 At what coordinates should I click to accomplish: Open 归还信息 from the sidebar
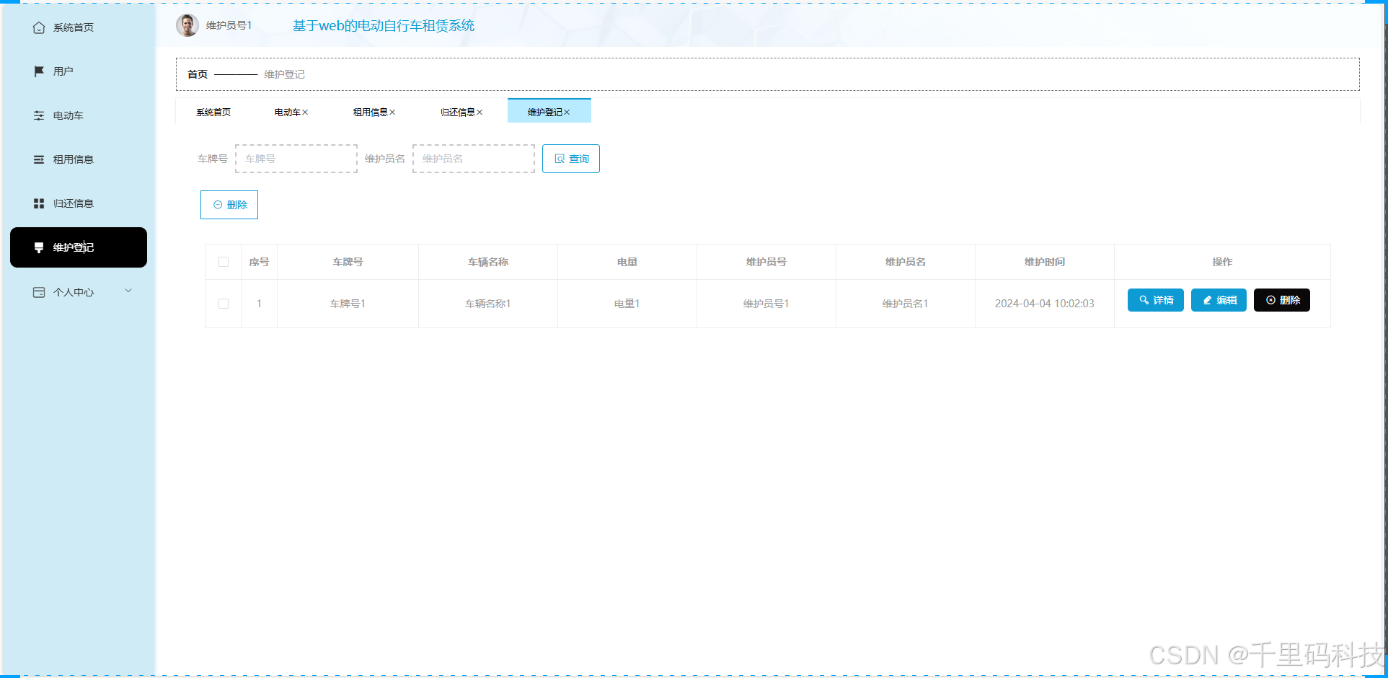click(x=79, y=203)
